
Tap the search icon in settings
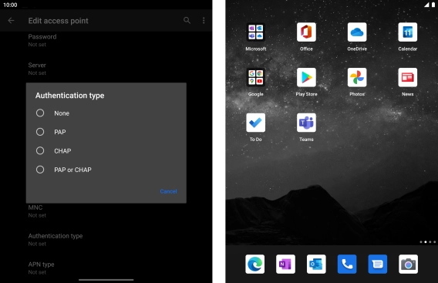(x=187, y=20)
